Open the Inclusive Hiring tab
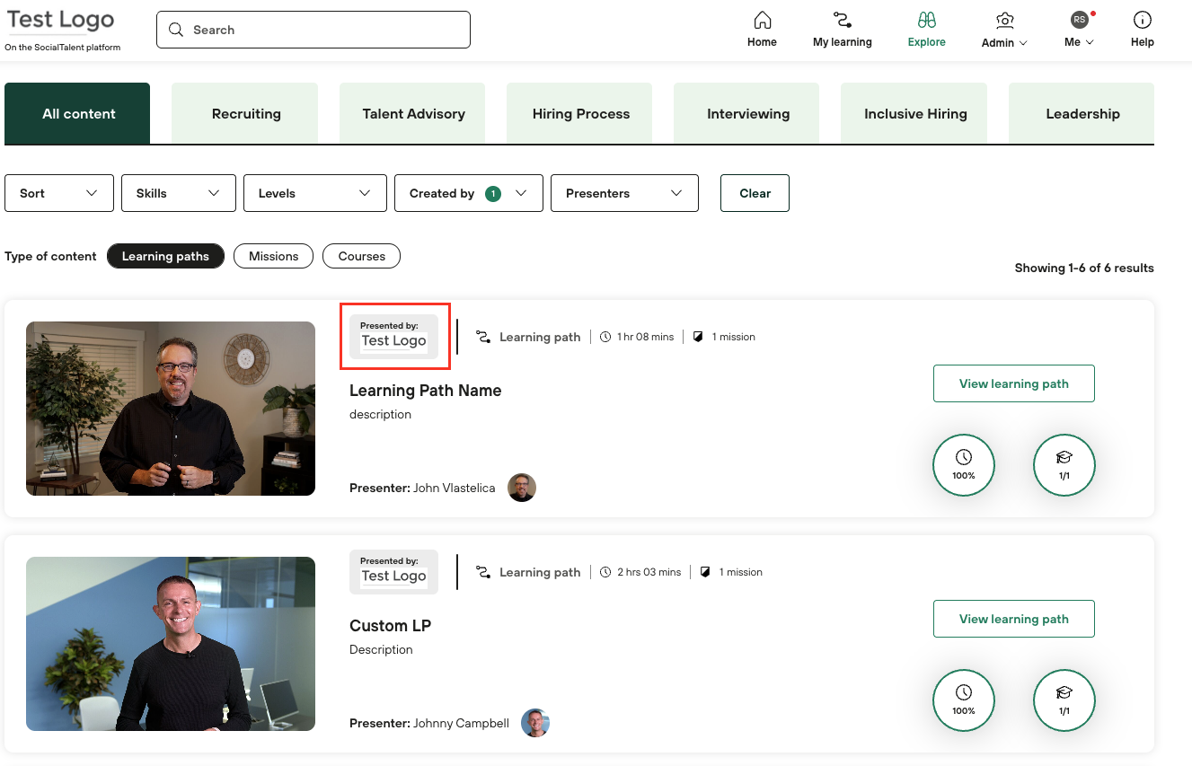Viewport: 1192px width, 766px height. (914, 114)
